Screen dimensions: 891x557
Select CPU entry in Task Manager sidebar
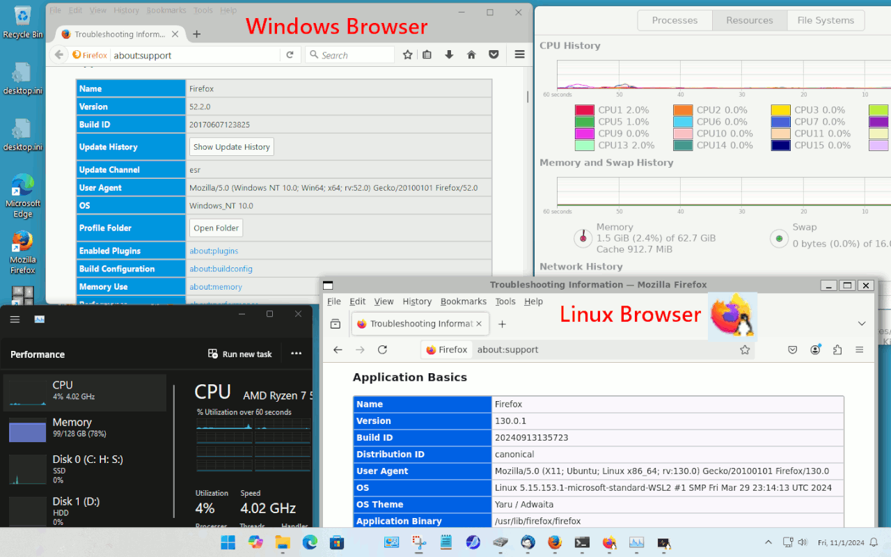point(85,393)
